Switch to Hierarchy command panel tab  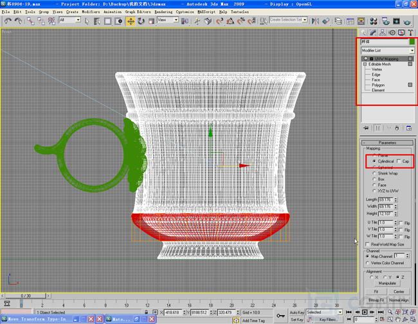pos(382,33)
